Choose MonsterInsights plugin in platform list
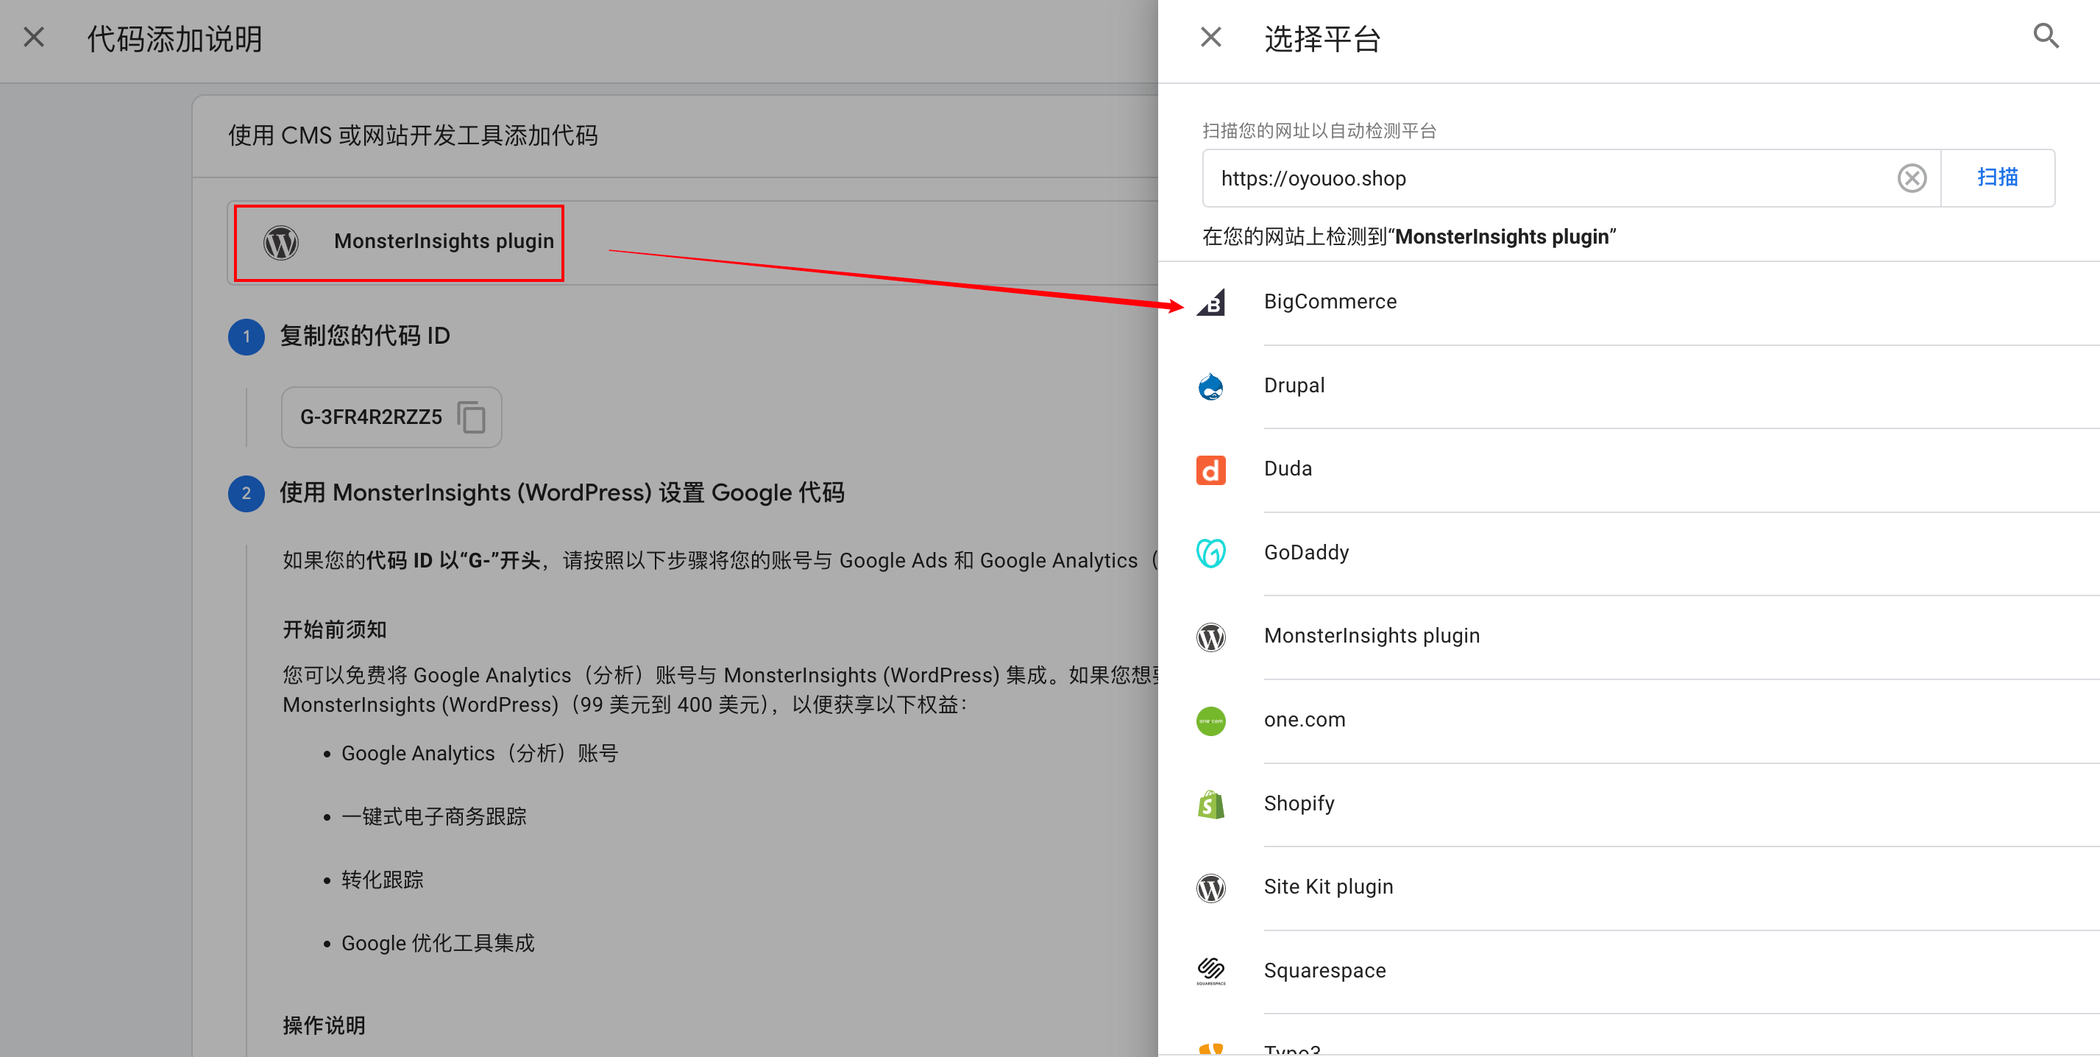 pos(1372,636)
